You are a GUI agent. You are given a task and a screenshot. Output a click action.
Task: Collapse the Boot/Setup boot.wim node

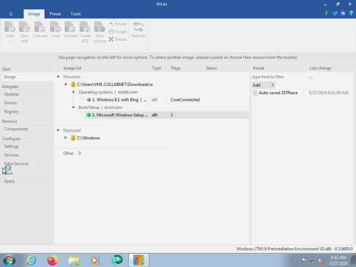point(73,107)
